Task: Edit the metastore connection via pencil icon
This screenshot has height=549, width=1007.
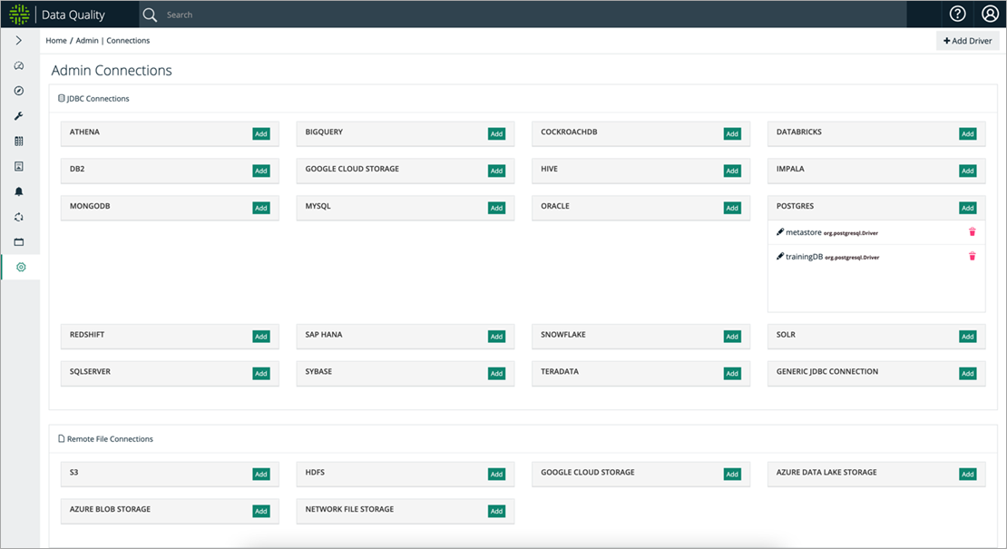Action: pyautogui.click(x=780, y=232)
